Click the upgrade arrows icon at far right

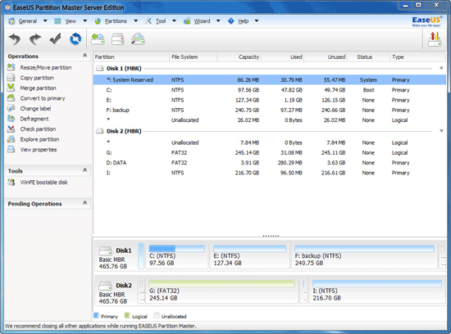[x=435, y=38]
